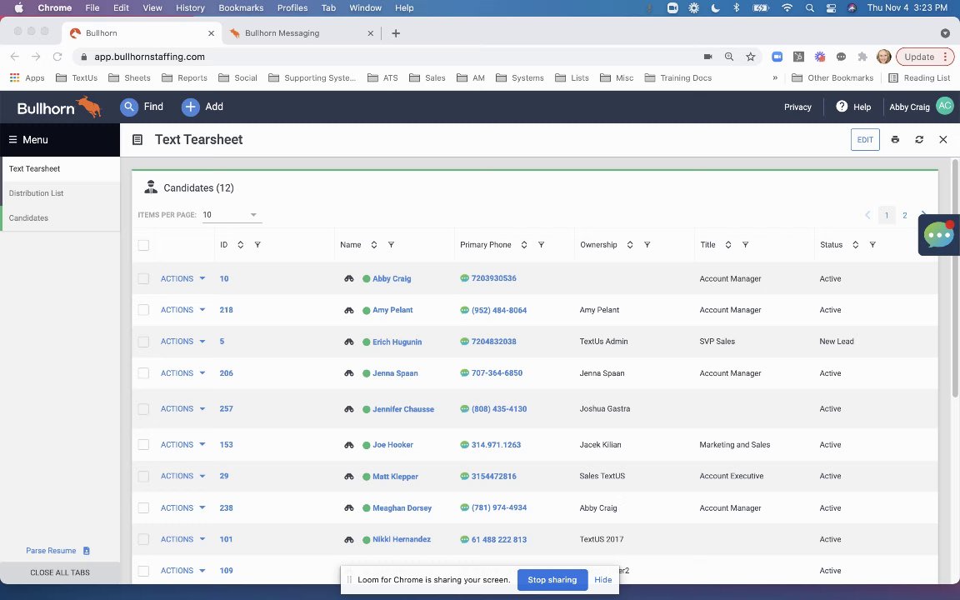Sort the Primary Phone column
The image size is (960, 600).
click(x=524, y=245)
